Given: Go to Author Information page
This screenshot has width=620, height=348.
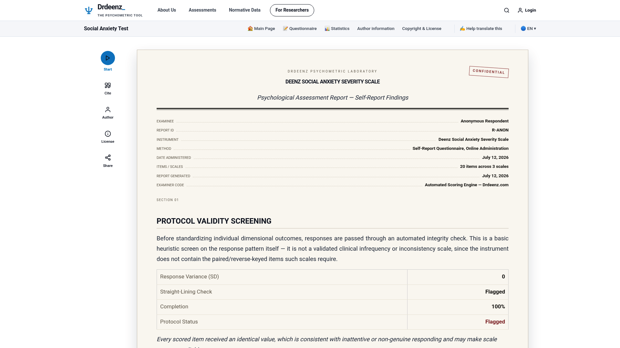Looking at the screenshot, I should pos(376,28).
